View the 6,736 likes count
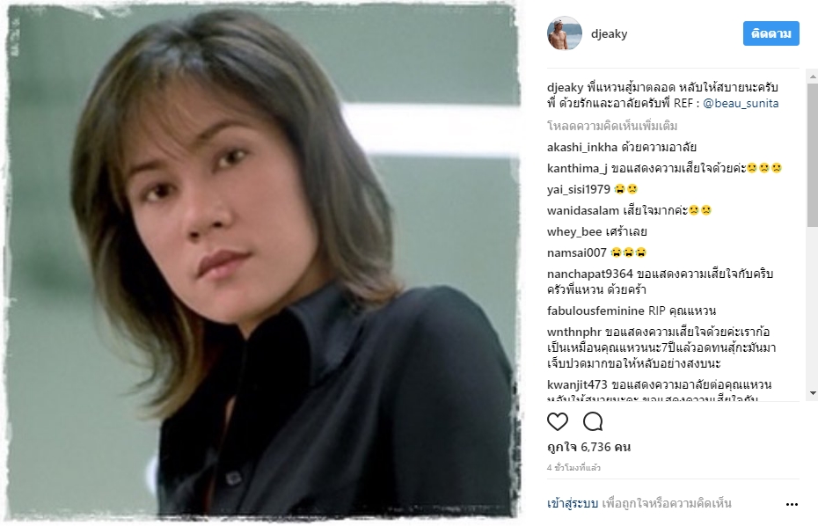 coord(588,447)
